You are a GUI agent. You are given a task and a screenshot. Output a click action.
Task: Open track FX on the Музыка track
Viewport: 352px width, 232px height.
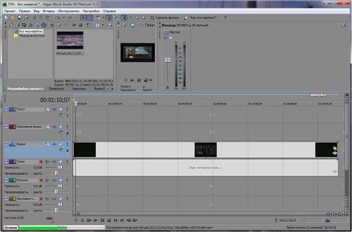54,180
